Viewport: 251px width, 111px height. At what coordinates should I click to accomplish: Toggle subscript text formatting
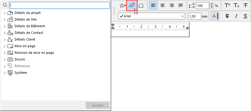pos(236,5)
